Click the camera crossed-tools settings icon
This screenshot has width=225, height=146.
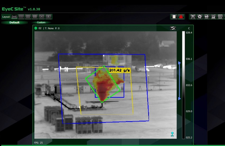pyautogui.click(x=193, y=17)
